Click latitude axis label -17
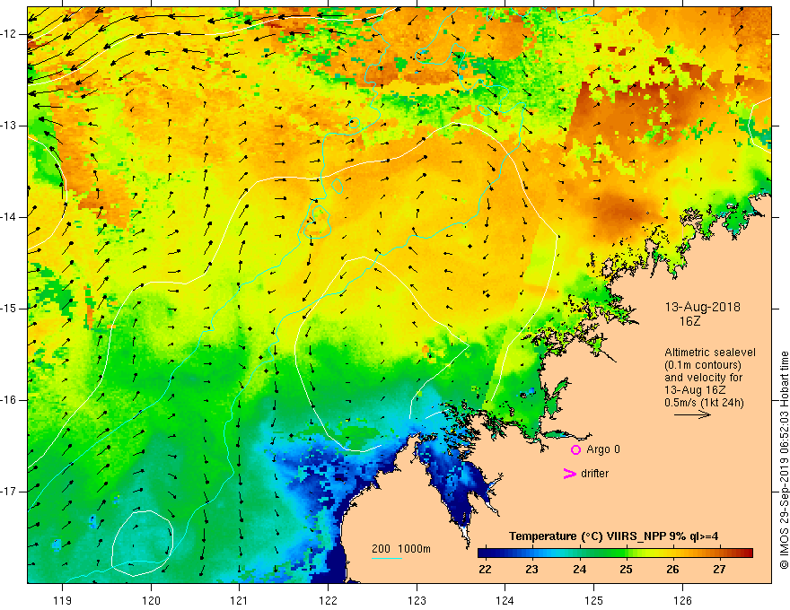Viewport: 790px width, 610px height. tap(9, 492)
